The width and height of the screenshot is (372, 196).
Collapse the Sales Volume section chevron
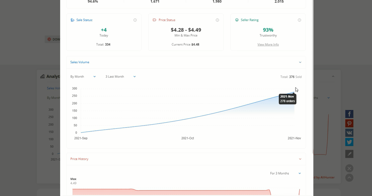pyautogui.click(x=300, y=62)
